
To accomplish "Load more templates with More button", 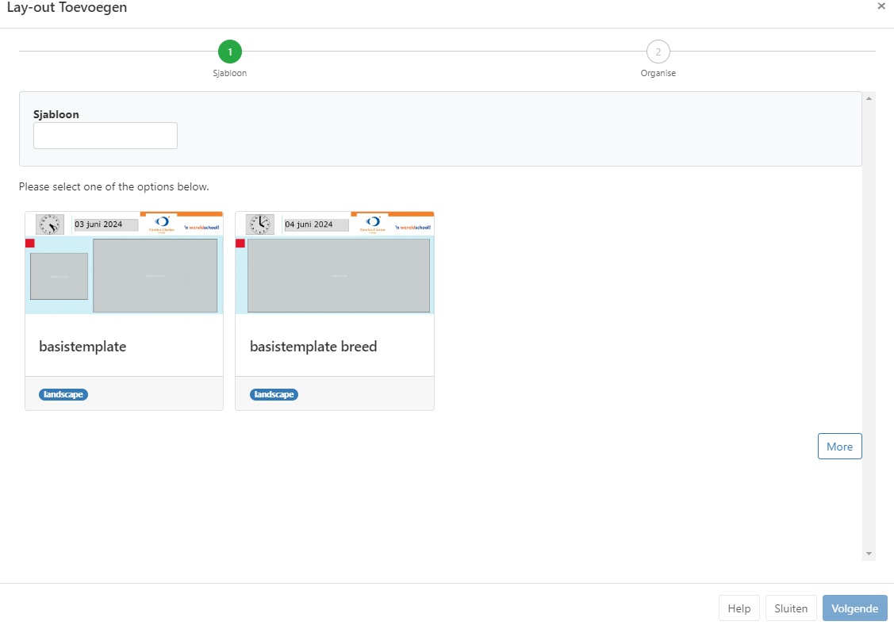I will (x=839, y=447).
